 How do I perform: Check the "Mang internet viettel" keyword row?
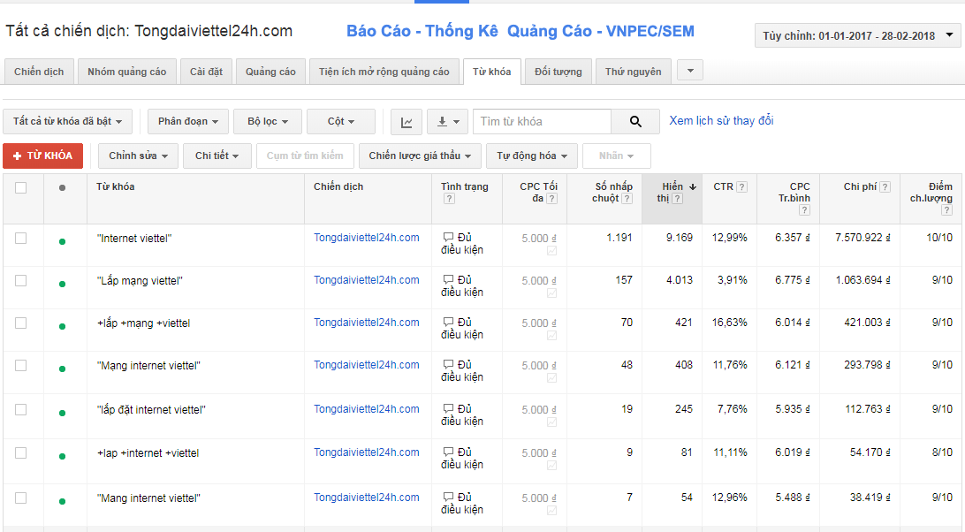(x=21, y=498)
